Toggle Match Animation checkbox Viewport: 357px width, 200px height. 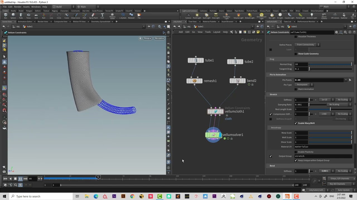(x=296, y=89)
